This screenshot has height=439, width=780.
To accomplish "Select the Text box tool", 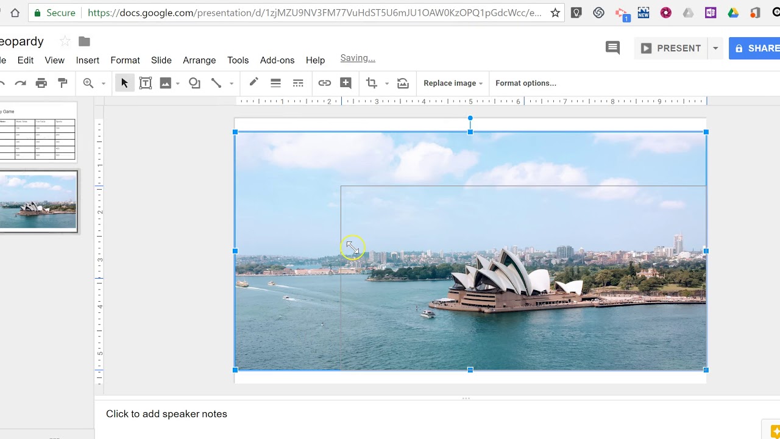I will (145, 83).
